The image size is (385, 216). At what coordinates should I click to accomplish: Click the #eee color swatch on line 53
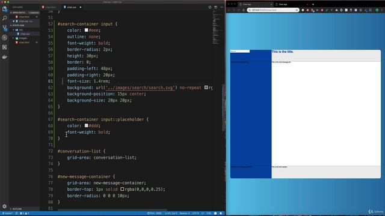pos(86,30)
